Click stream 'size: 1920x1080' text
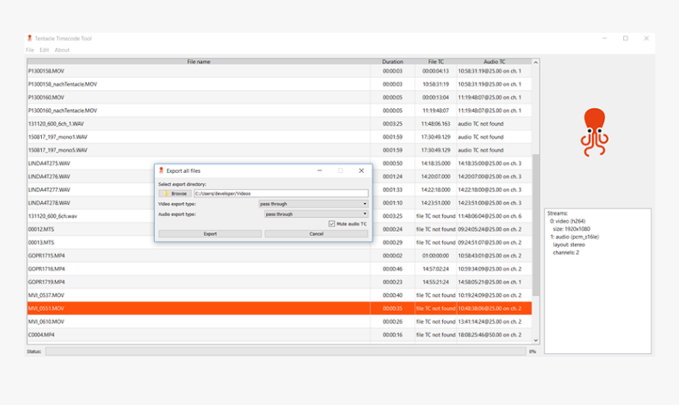 [x=571, y=229]
